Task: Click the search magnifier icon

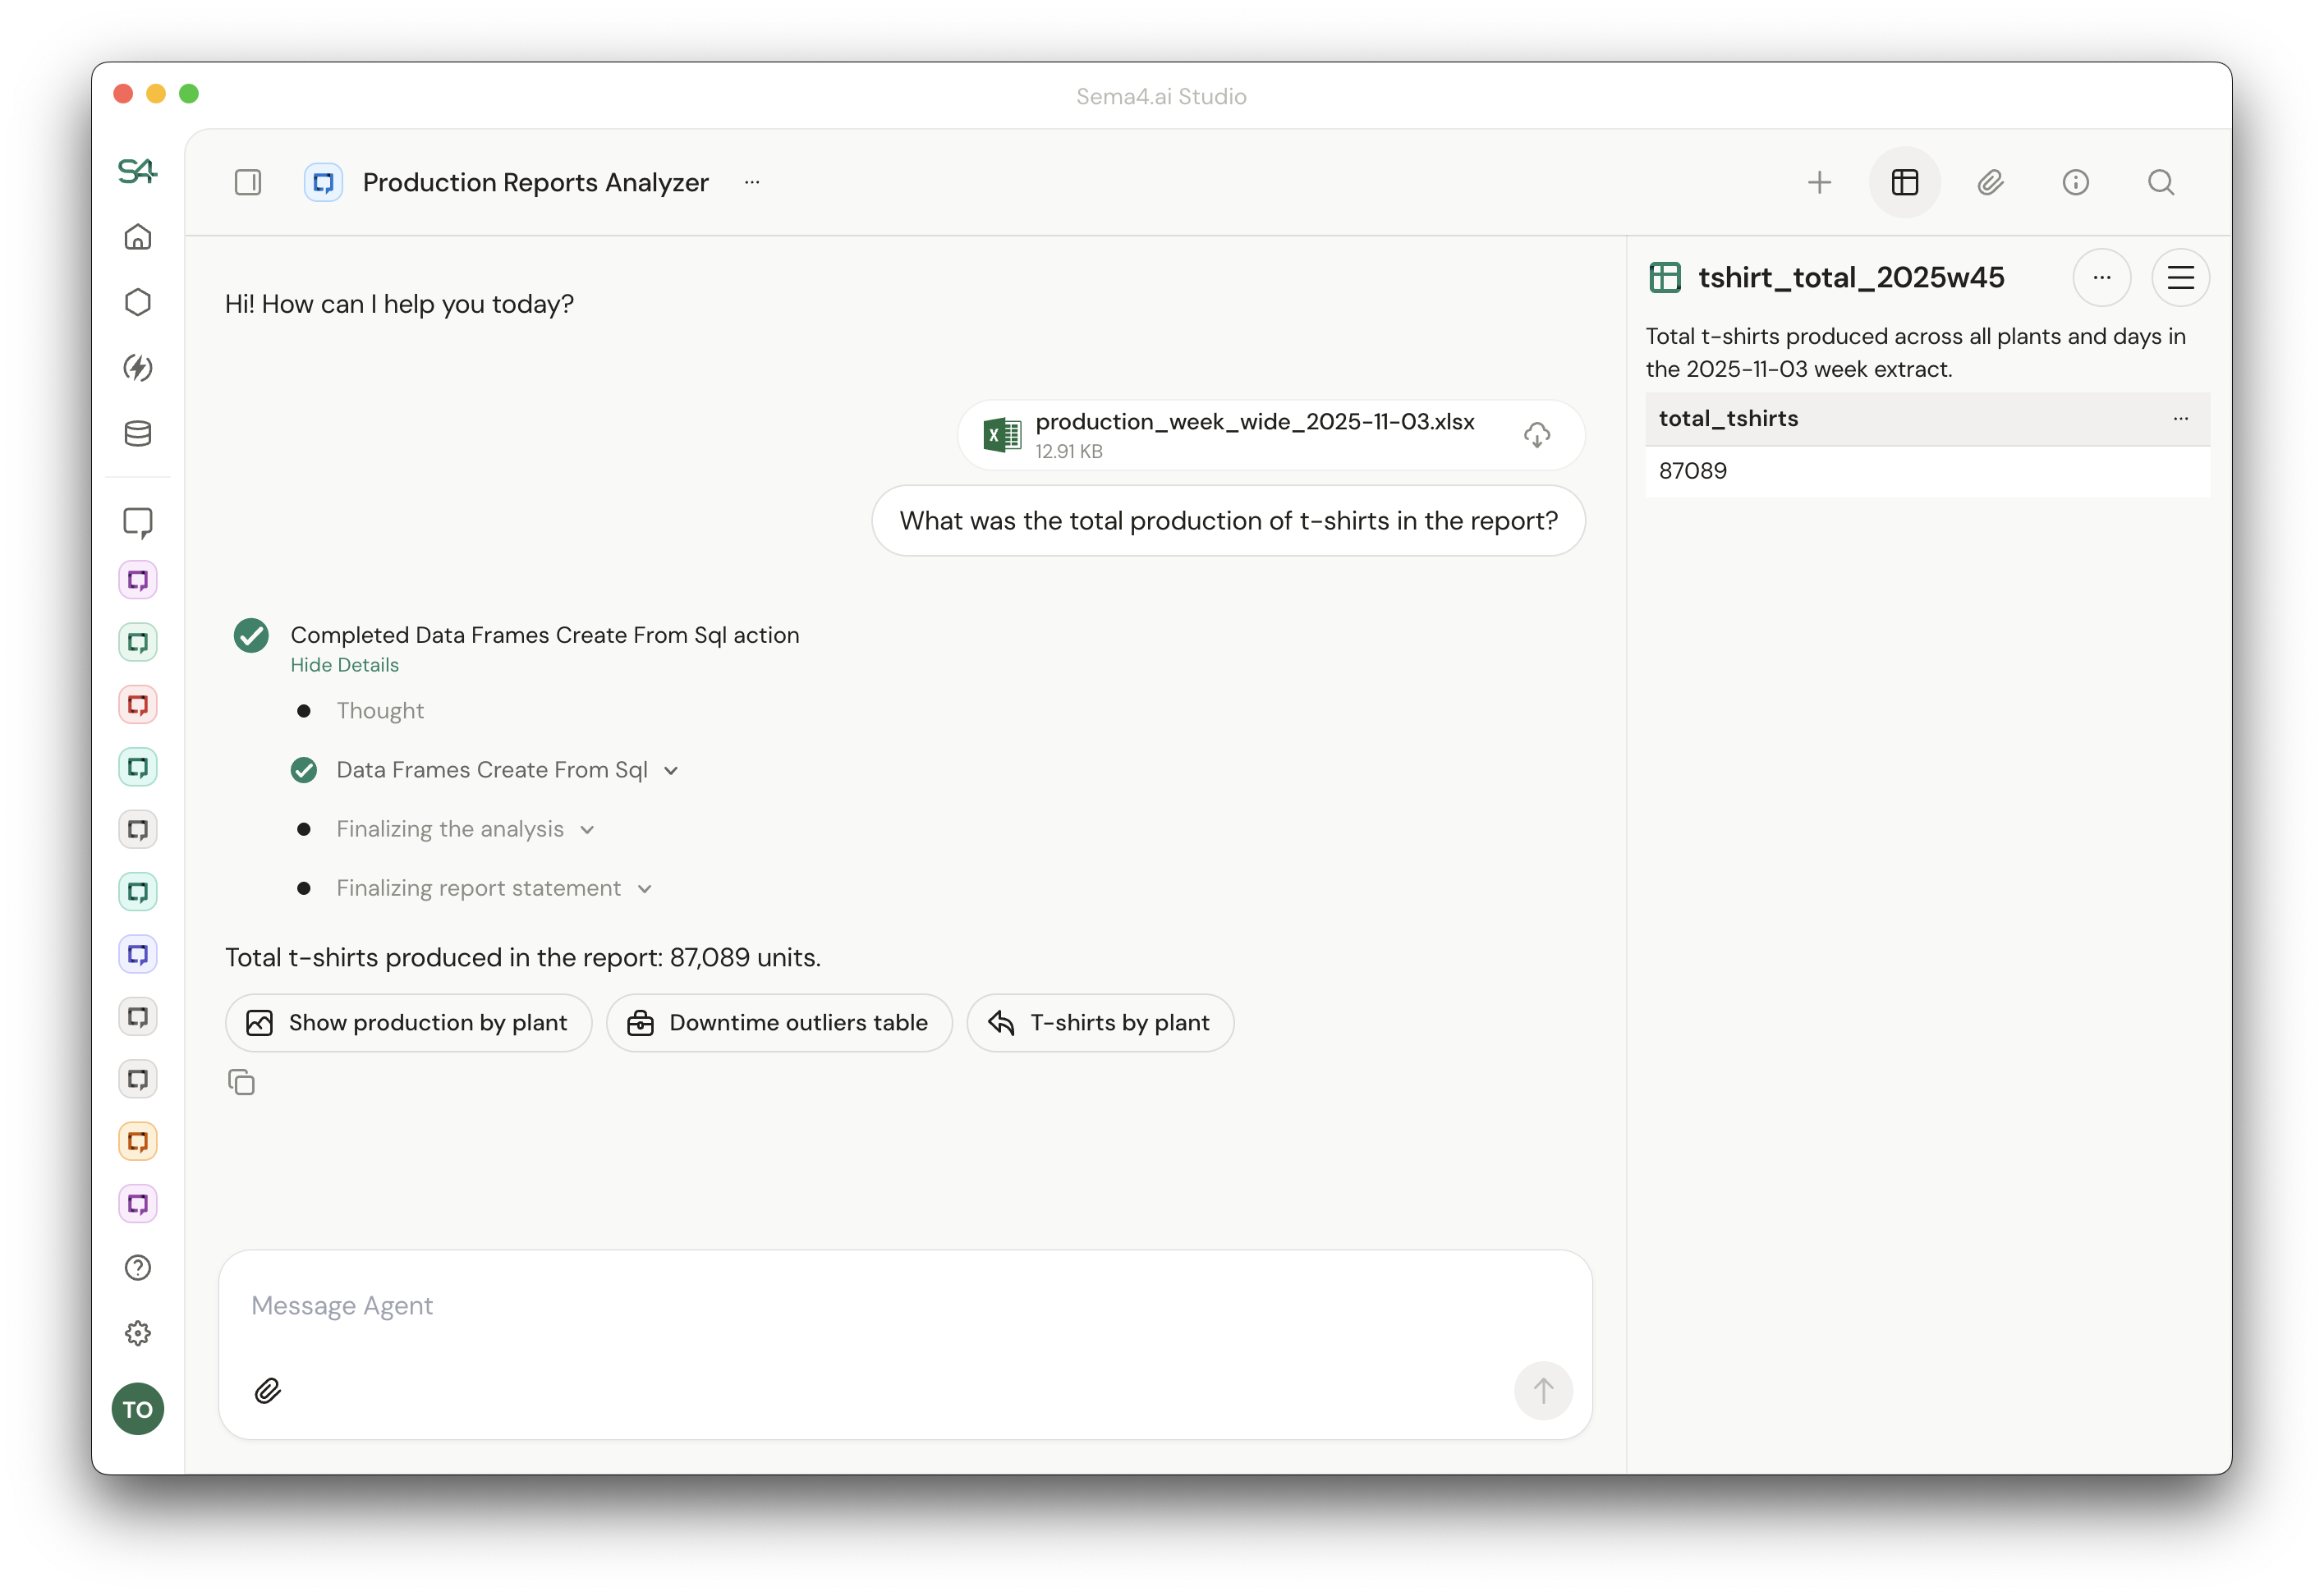Action: tap(2160, 182)
